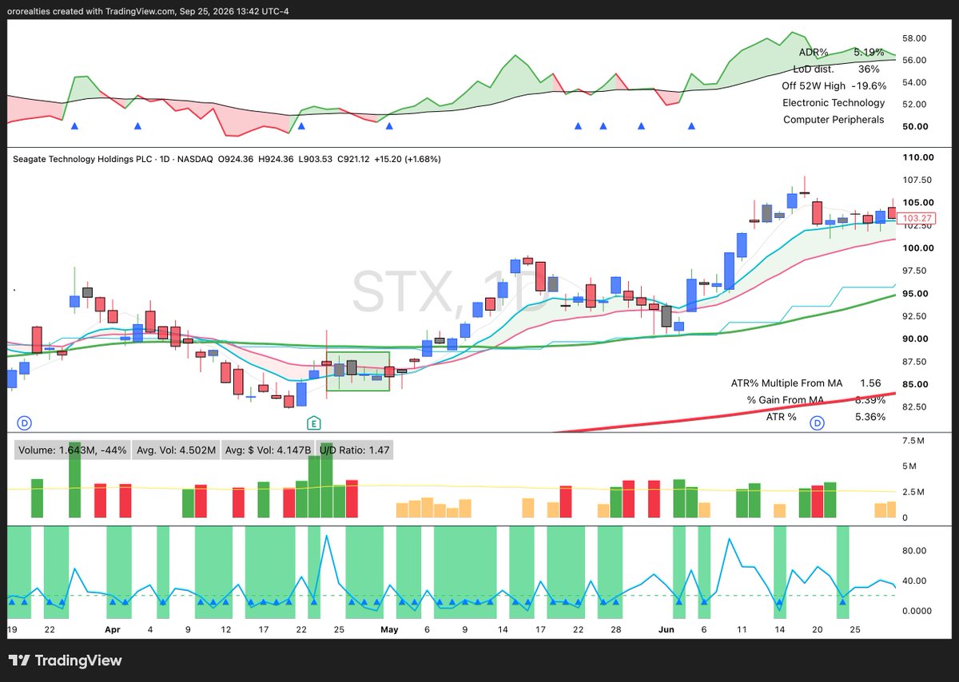Click the 87.50 price axis label
This screenshot has width=959, height=682.
click(x=916, y=362)
